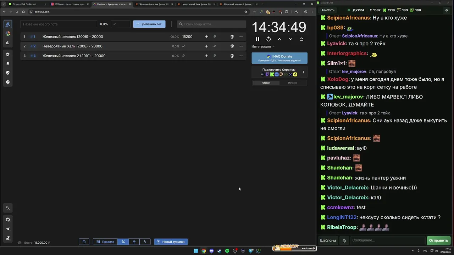Click the shield check icon in the sidebar
Image resolution: width=454 pixels, height=255 pixels.
[x=8, y=73]
